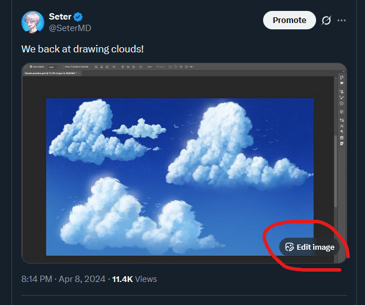Open the Character panel icon in dock
365x305 pixels.
pyautogui.click(x=342, y=125)
